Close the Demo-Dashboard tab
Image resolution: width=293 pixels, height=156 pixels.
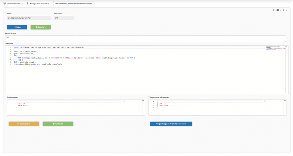[22, 3]
